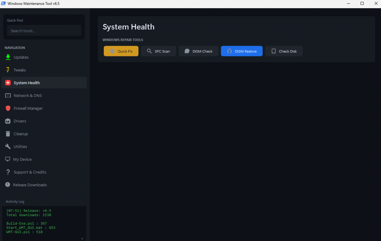Open Utilities from the sidebar
381x241 pixels.
[44, 146]
